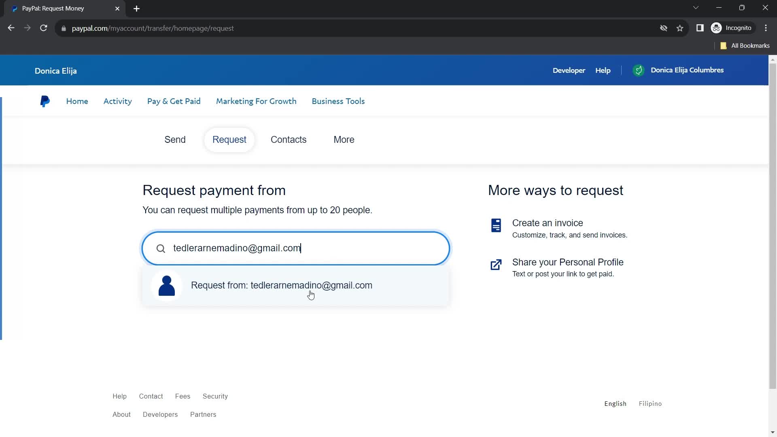Open the Home menu item
The image size is (777, 437).
(x=77, y=101)
